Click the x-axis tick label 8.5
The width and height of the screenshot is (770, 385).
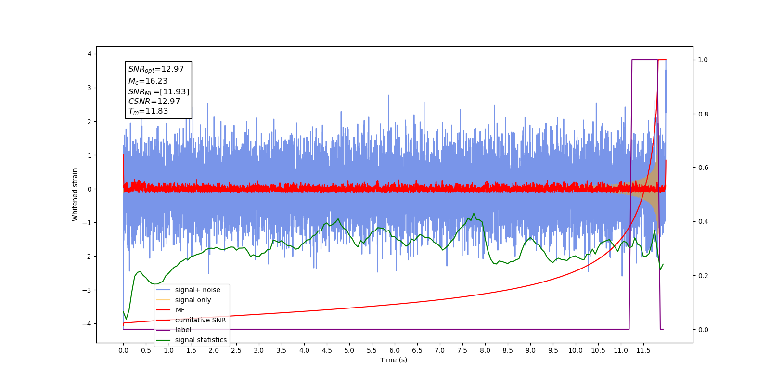508,350
